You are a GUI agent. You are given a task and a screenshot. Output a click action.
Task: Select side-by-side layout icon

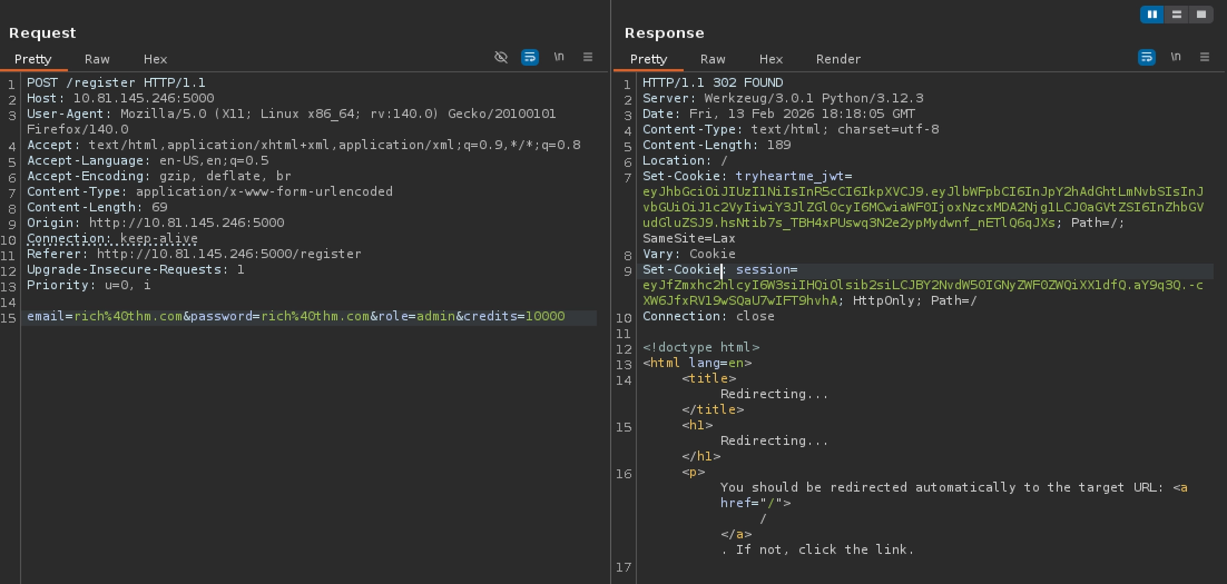(1152, 14)
